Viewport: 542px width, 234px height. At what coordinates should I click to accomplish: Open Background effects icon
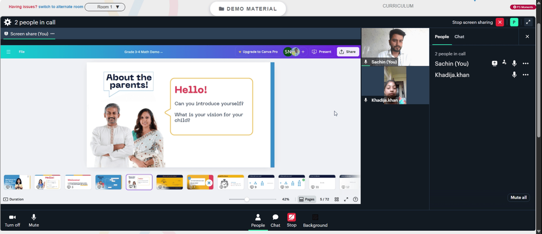coord(315,220)
